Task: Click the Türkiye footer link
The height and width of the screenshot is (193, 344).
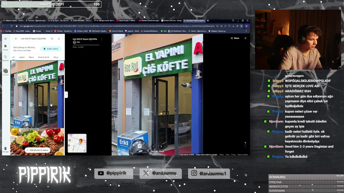Action: 221,155
